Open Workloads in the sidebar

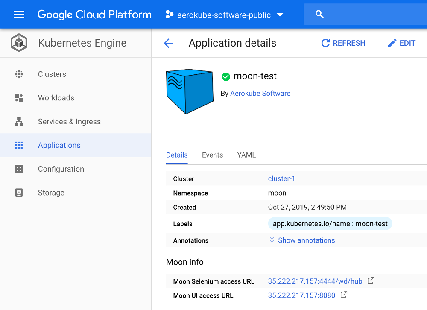[x=76, y=98]
